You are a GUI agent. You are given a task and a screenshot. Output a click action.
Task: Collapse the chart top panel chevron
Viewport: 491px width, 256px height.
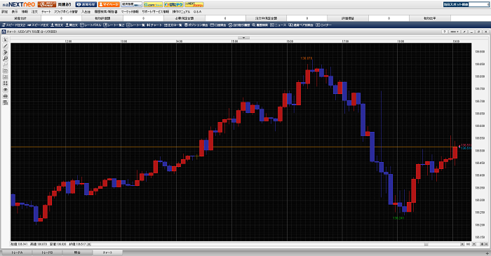click(243, 38)
